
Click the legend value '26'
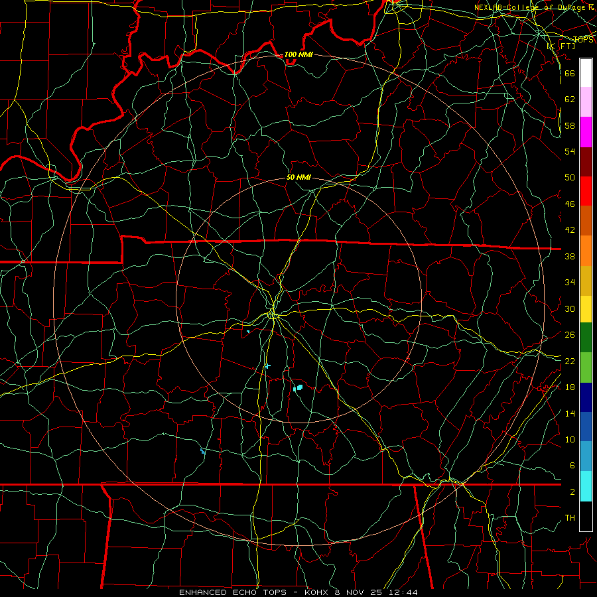point(570,335)
